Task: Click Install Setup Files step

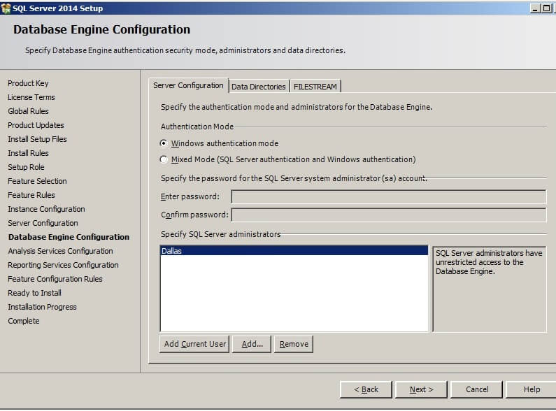Action: 37,139
